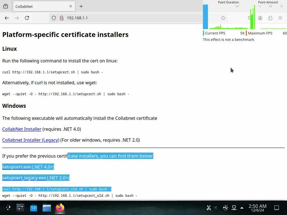
Task: Expand hidden system tray icons
Action: (242, 208)
